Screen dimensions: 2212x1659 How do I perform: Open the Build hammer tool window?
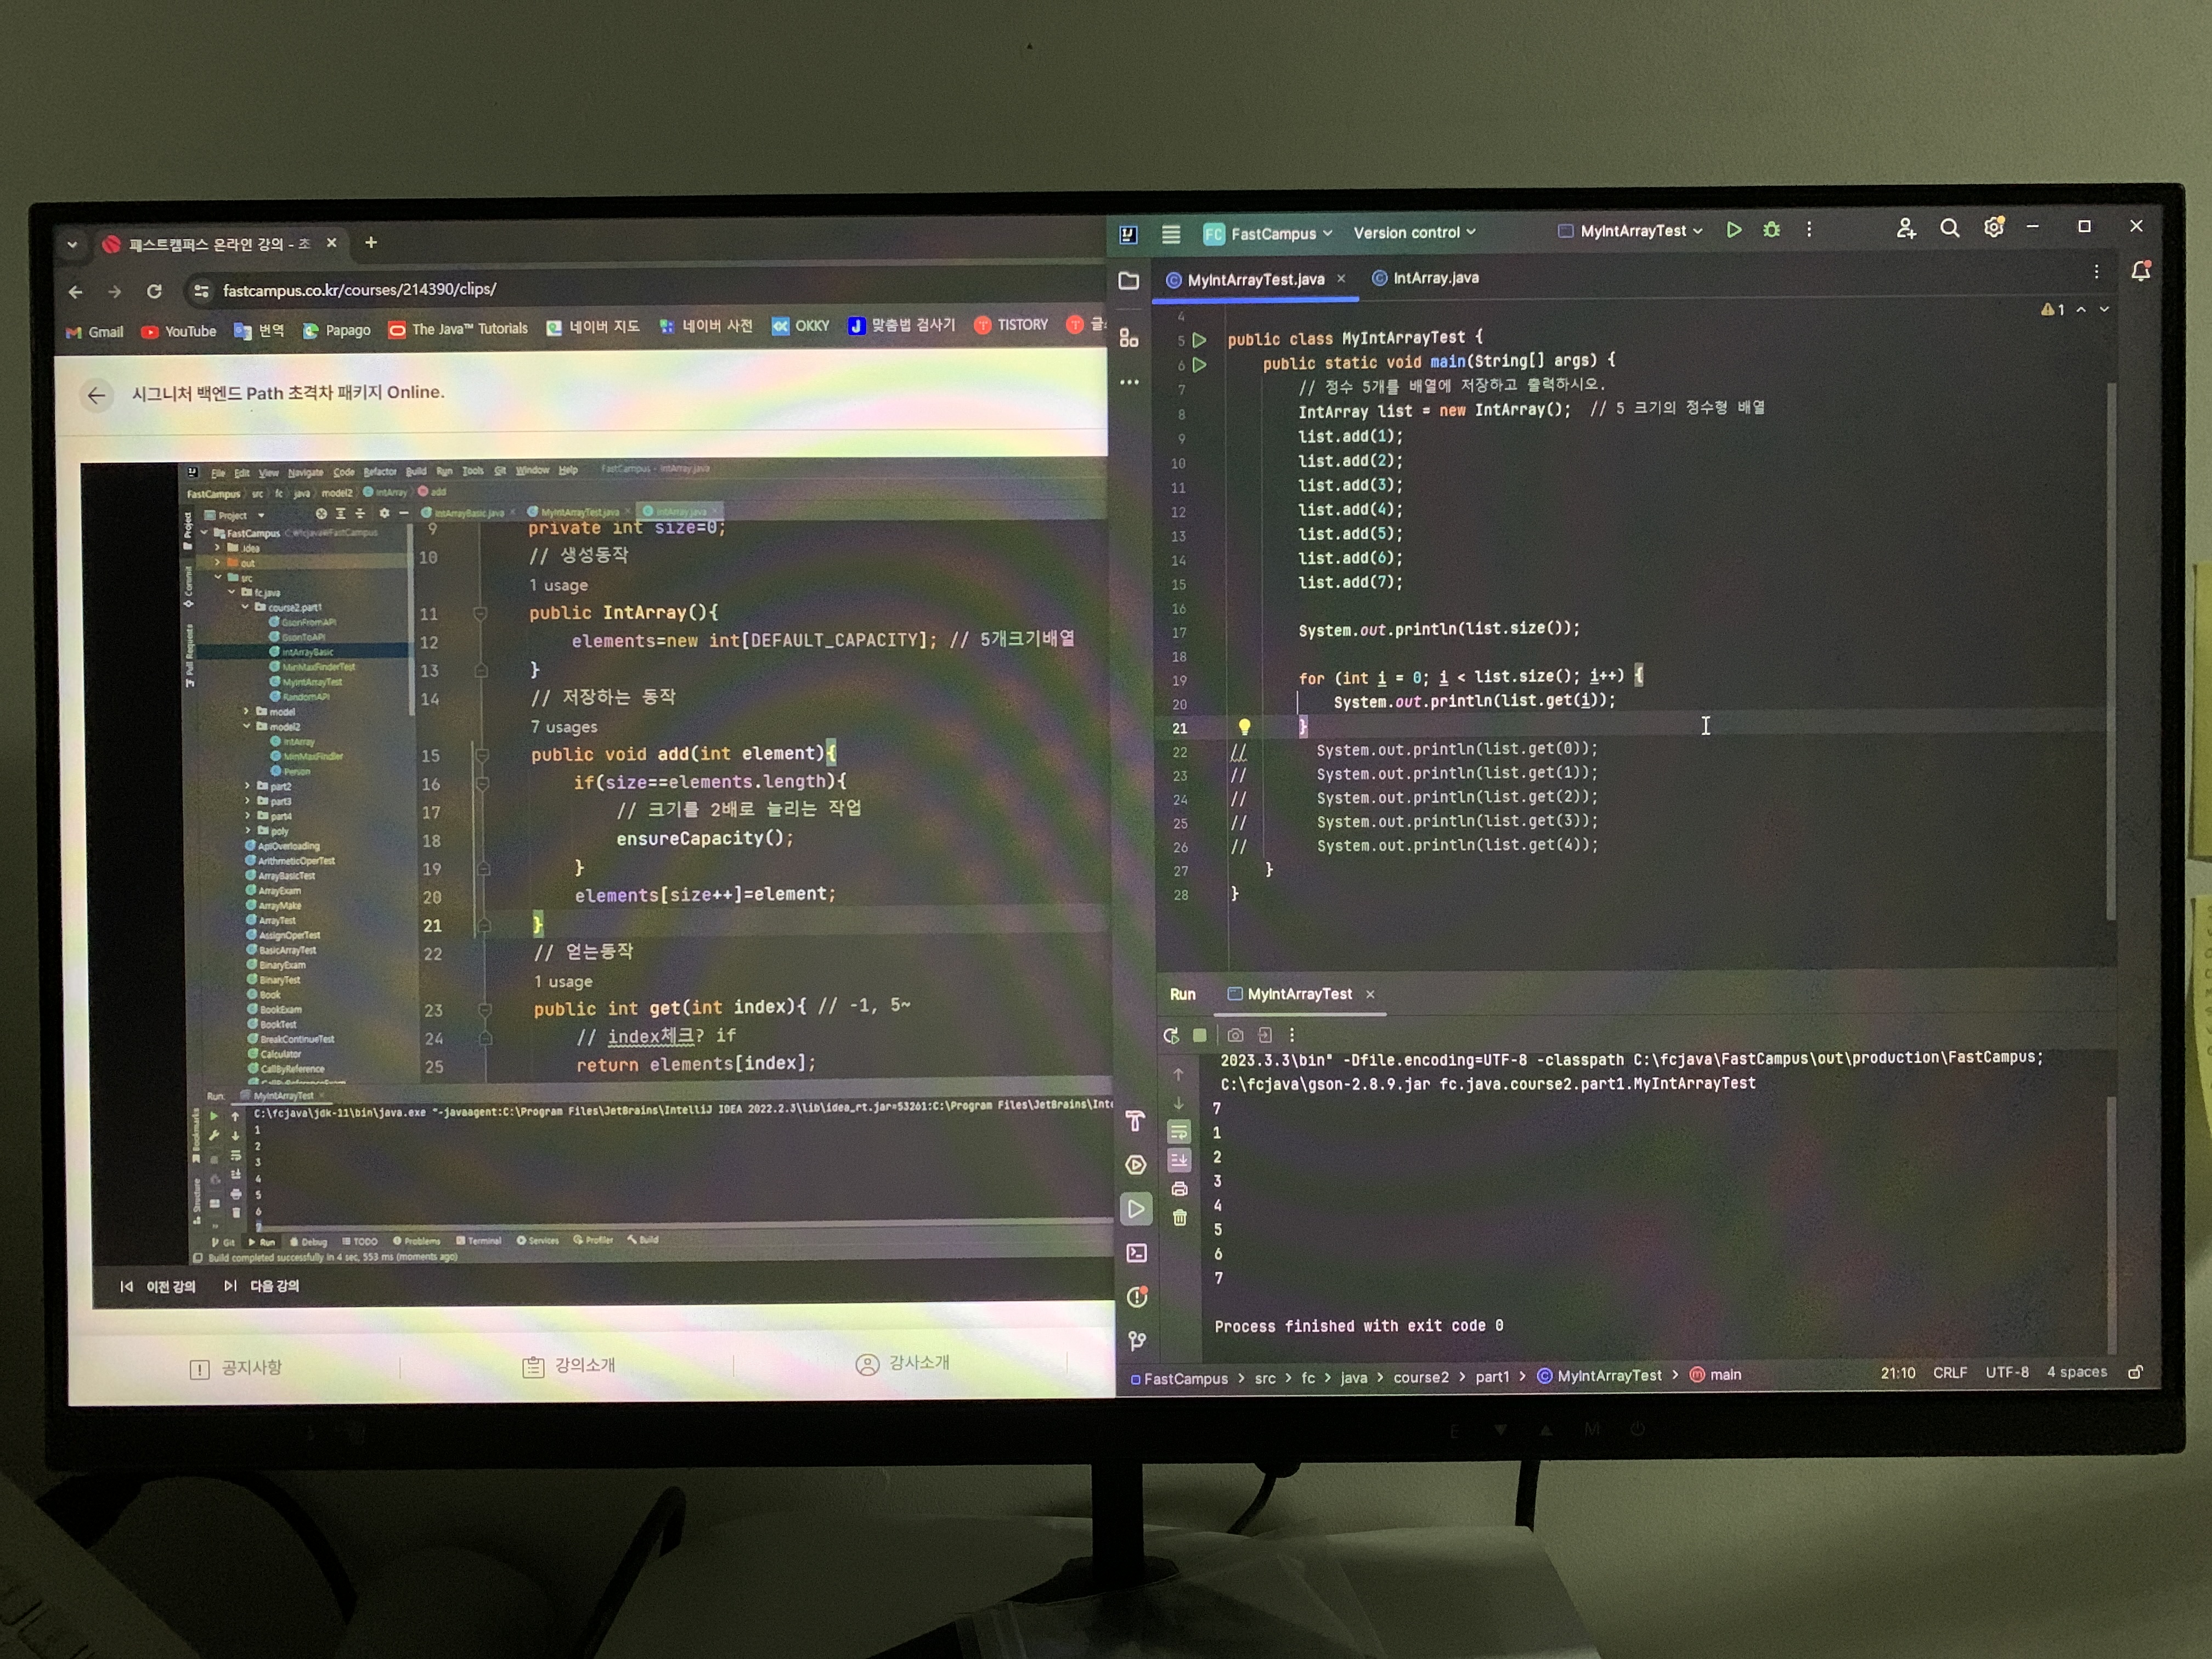click(1135, 1122)
